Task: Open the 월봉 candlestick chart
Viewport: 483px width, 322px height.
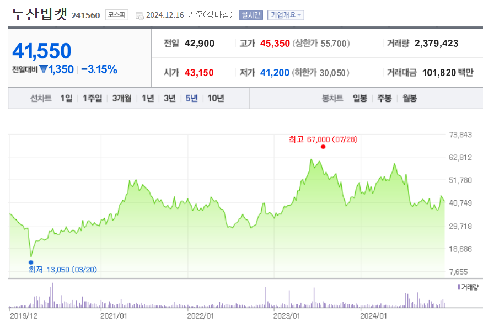Action: (x=410, y=98)
